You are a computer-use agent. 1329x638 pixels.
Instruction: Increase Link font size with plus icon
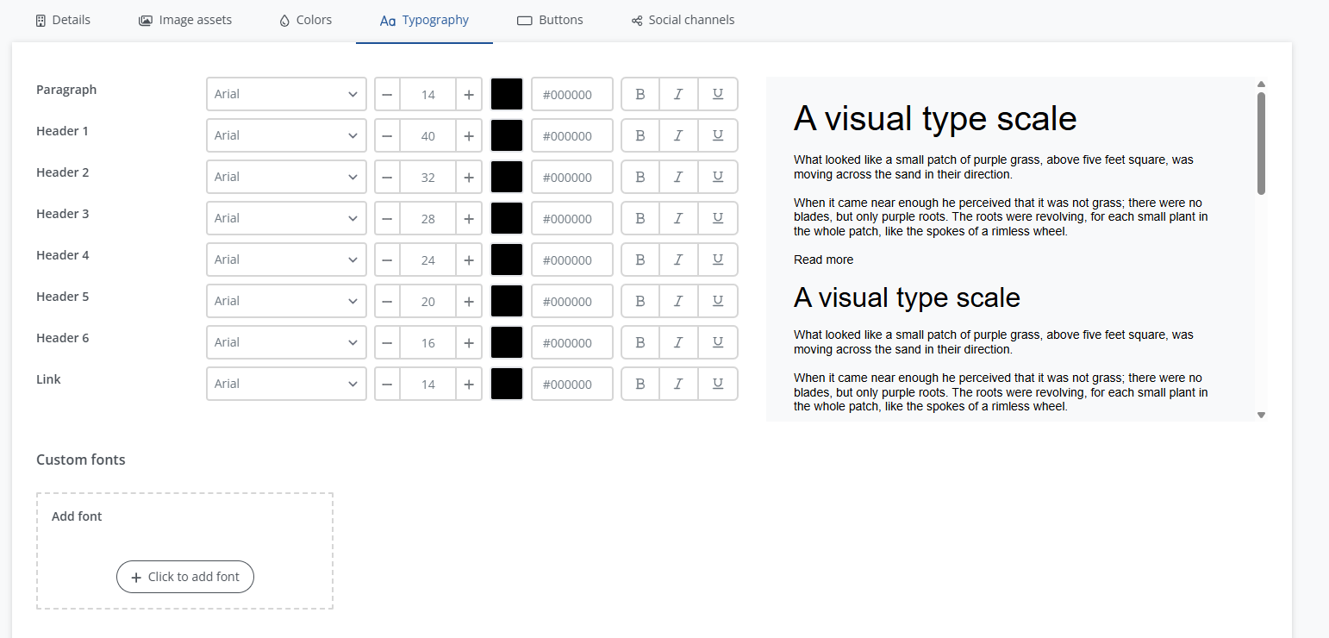(x=468, y=384)
